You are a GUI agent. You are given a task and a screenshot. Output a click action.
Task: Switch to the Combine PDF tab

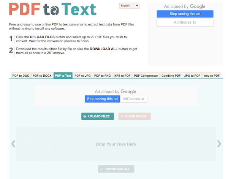(171, 75)
